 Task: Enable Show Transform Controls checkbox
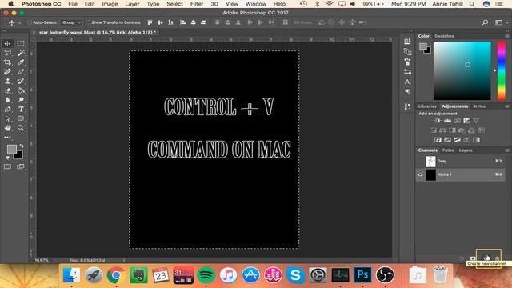coord(88,22)
